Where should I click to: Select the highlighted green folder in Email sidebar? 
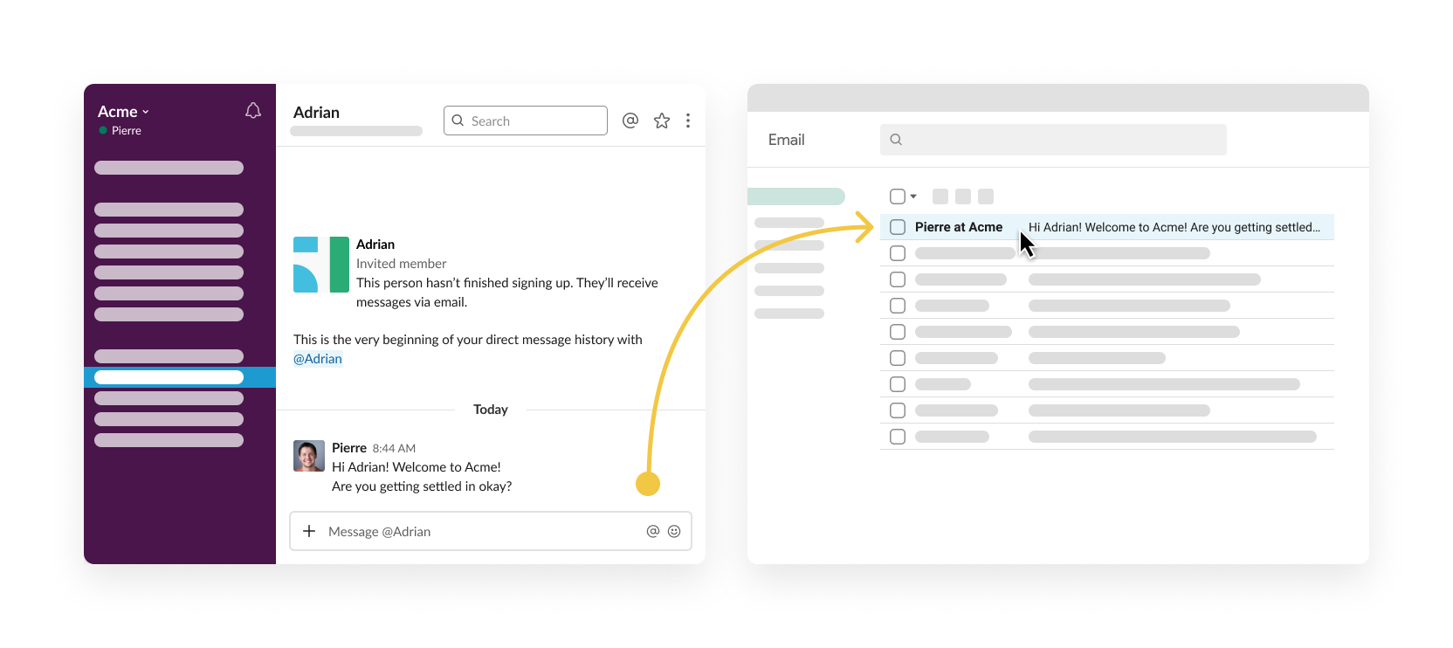pos(796,196)
